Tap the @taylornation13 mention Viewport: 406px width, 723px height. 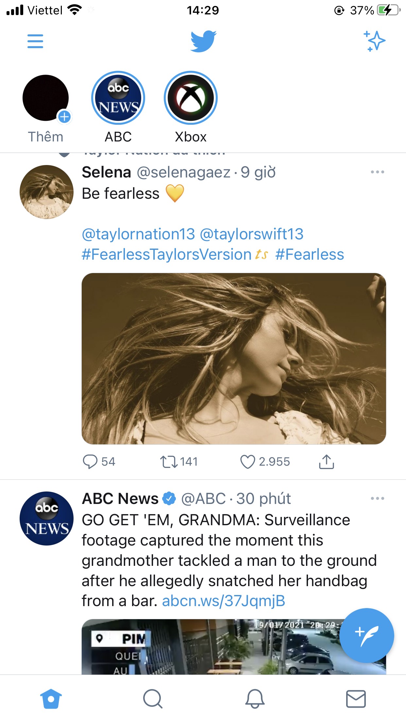[138, 234]
